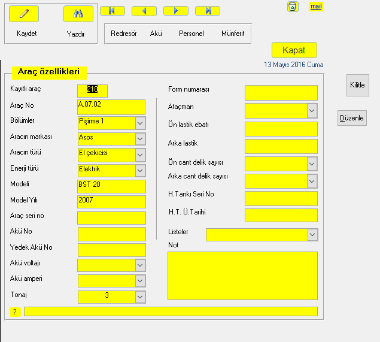The image size is (380, 342).
Task: Click into the Not text area
Action: point(242,276)
